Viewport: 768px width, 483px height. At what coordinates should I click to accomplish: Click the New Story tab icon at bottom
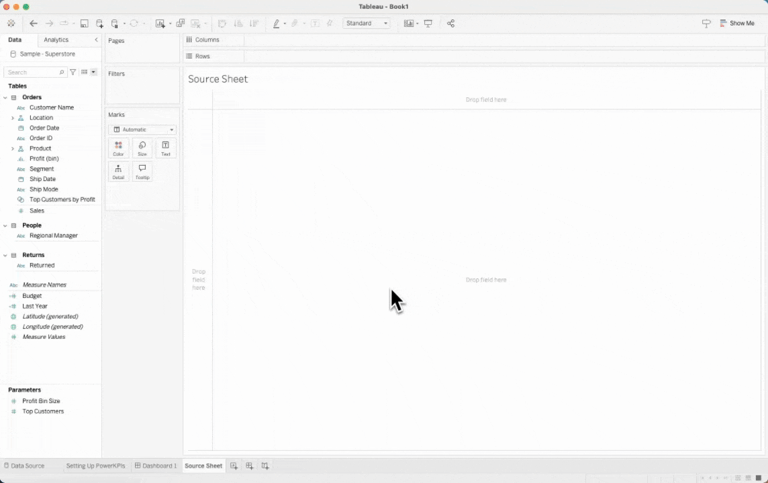(265, 466)
